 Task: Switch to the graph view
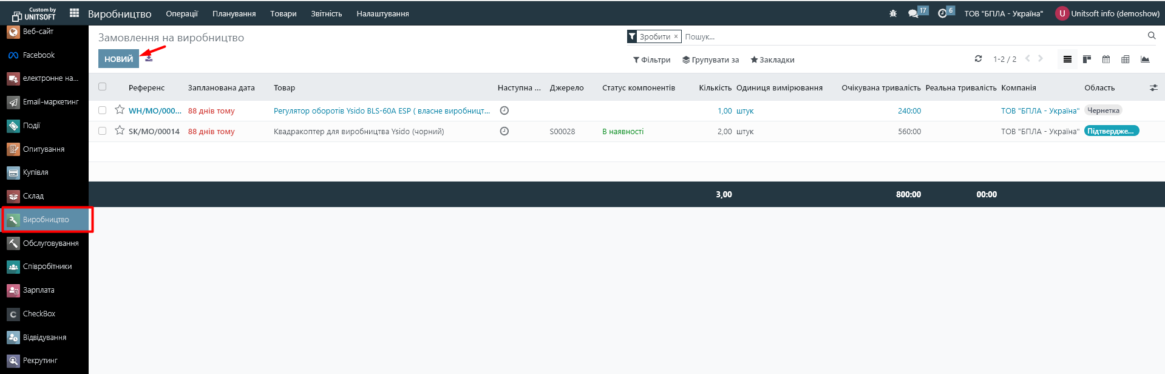(x=1145, y=59)
